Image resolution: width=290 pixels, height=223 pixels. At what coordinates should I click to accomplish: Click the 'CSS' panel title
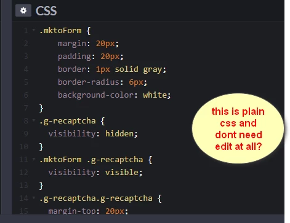click(46, 10)
